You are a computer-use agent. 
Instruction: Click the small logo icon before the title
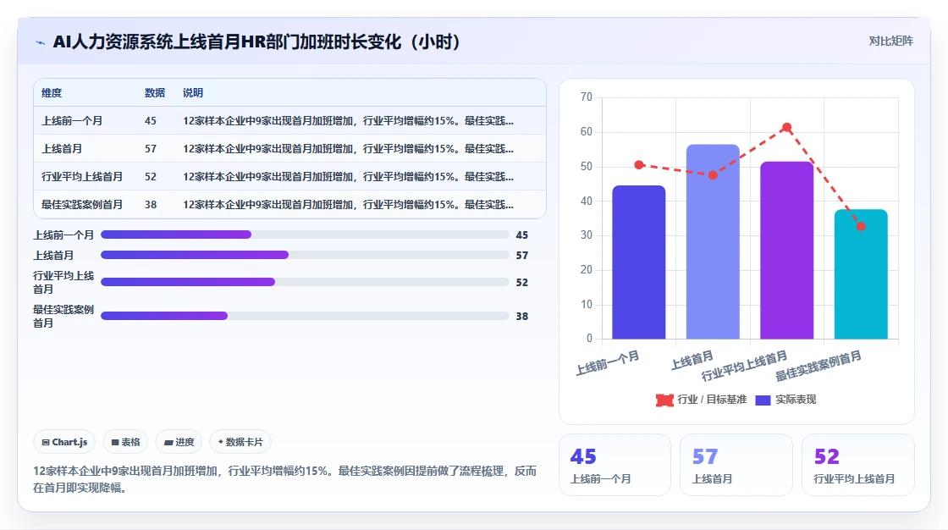tap(41, 42)
